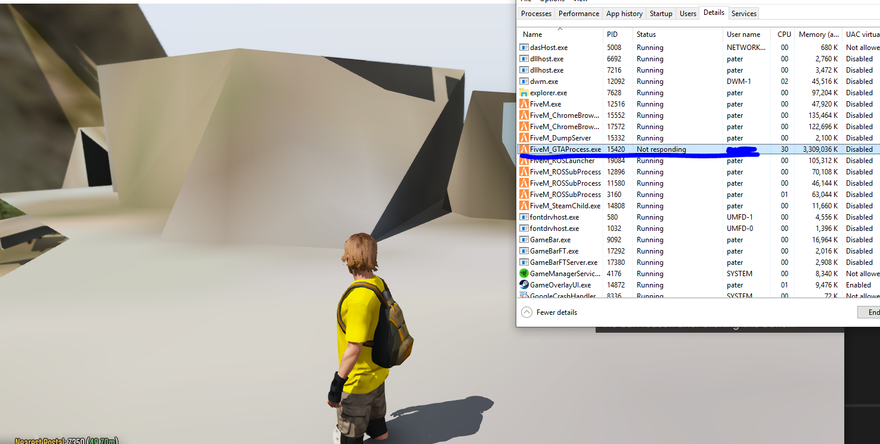Image resolution: width=880 pixels, height=444 pixels.
Task: Select the Details tab
Action: coord(714,12)
